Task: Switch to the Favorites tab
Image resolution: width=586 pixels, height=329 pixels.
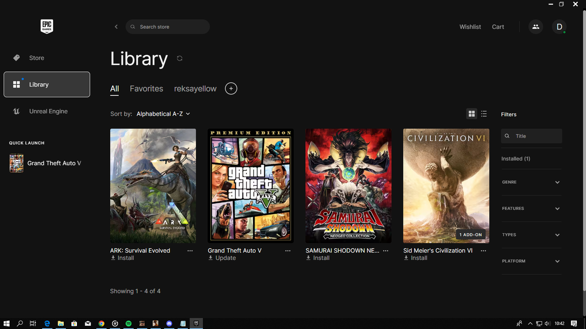Action: (146, 89)
